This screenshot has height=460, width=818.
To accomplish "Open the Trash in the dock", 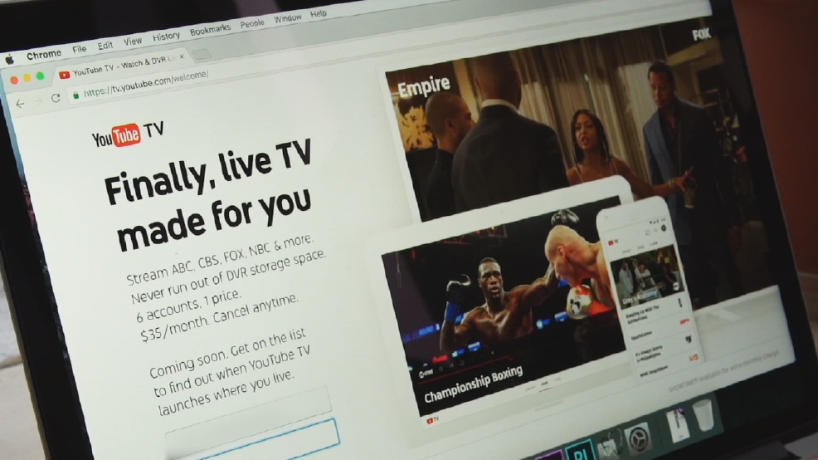I will [x=704, y=416].
